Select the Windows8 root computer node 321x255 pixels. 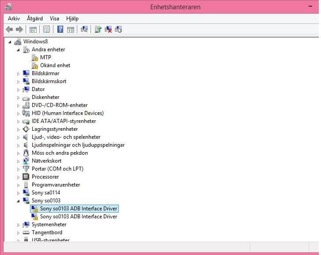[35, 42]
